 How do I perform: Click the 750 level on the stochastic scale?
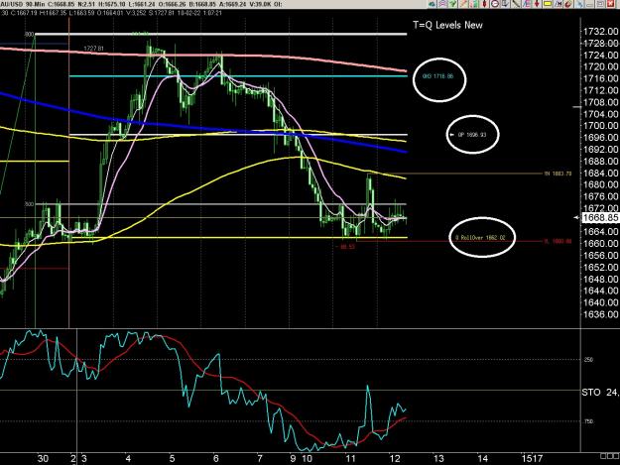pos(588,421)
